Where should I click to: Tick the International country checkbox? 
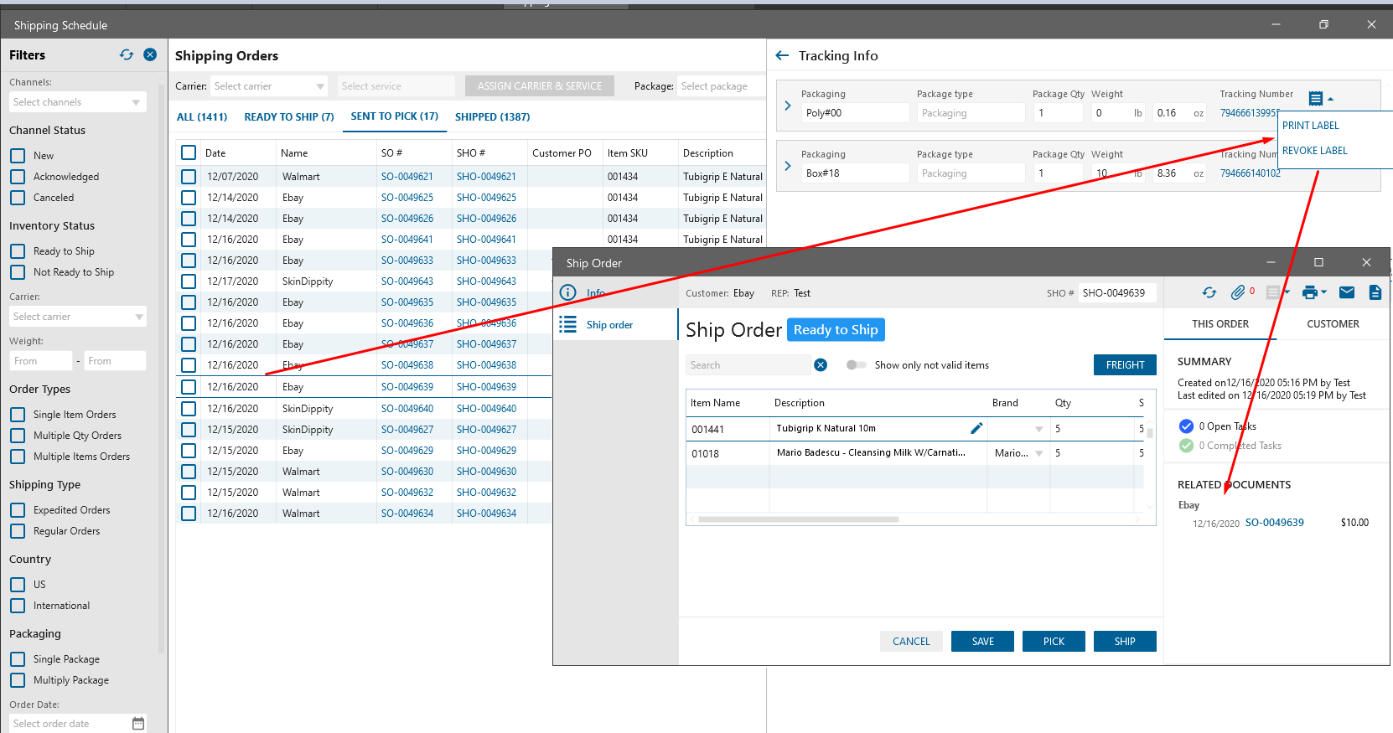pyautogui.click(x=18, y=606)
